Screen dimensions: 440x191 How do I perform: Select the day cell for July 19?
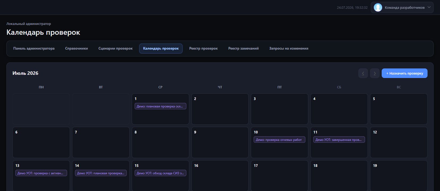point(399,176)
